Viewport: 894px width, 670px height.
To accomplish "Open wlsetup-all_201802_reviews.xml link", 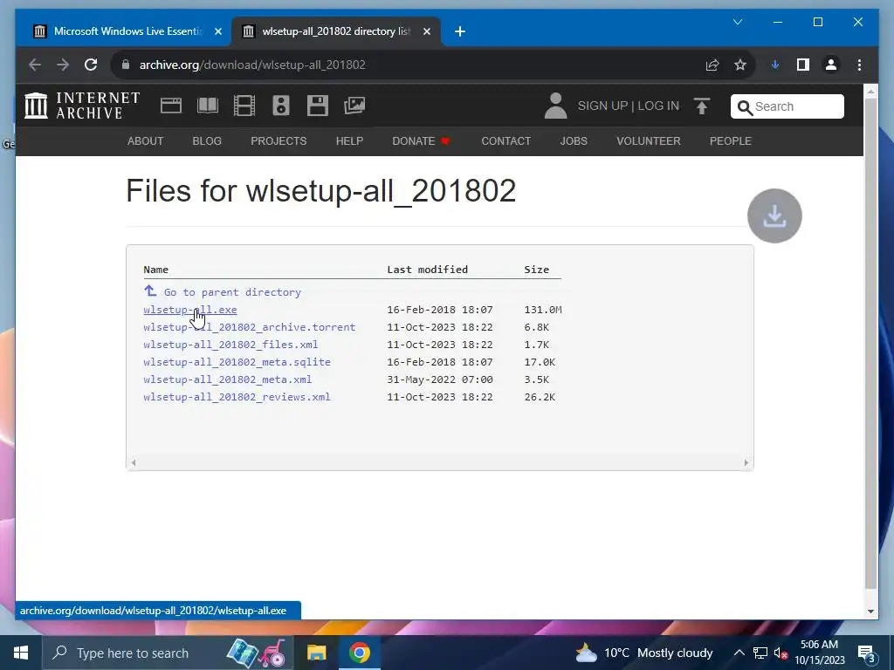I will [x=237, y=397].
